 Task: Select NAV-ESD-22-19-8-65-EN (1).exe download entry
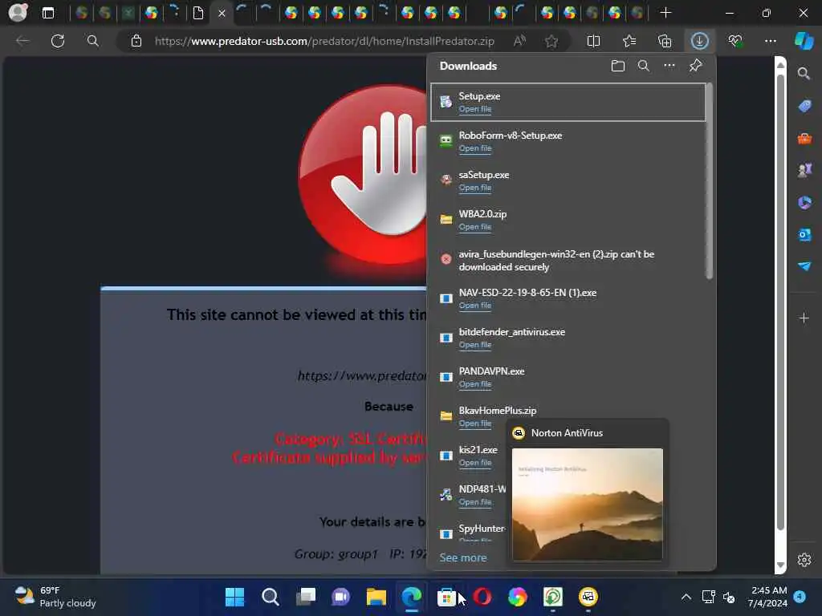tap(568, 298)
